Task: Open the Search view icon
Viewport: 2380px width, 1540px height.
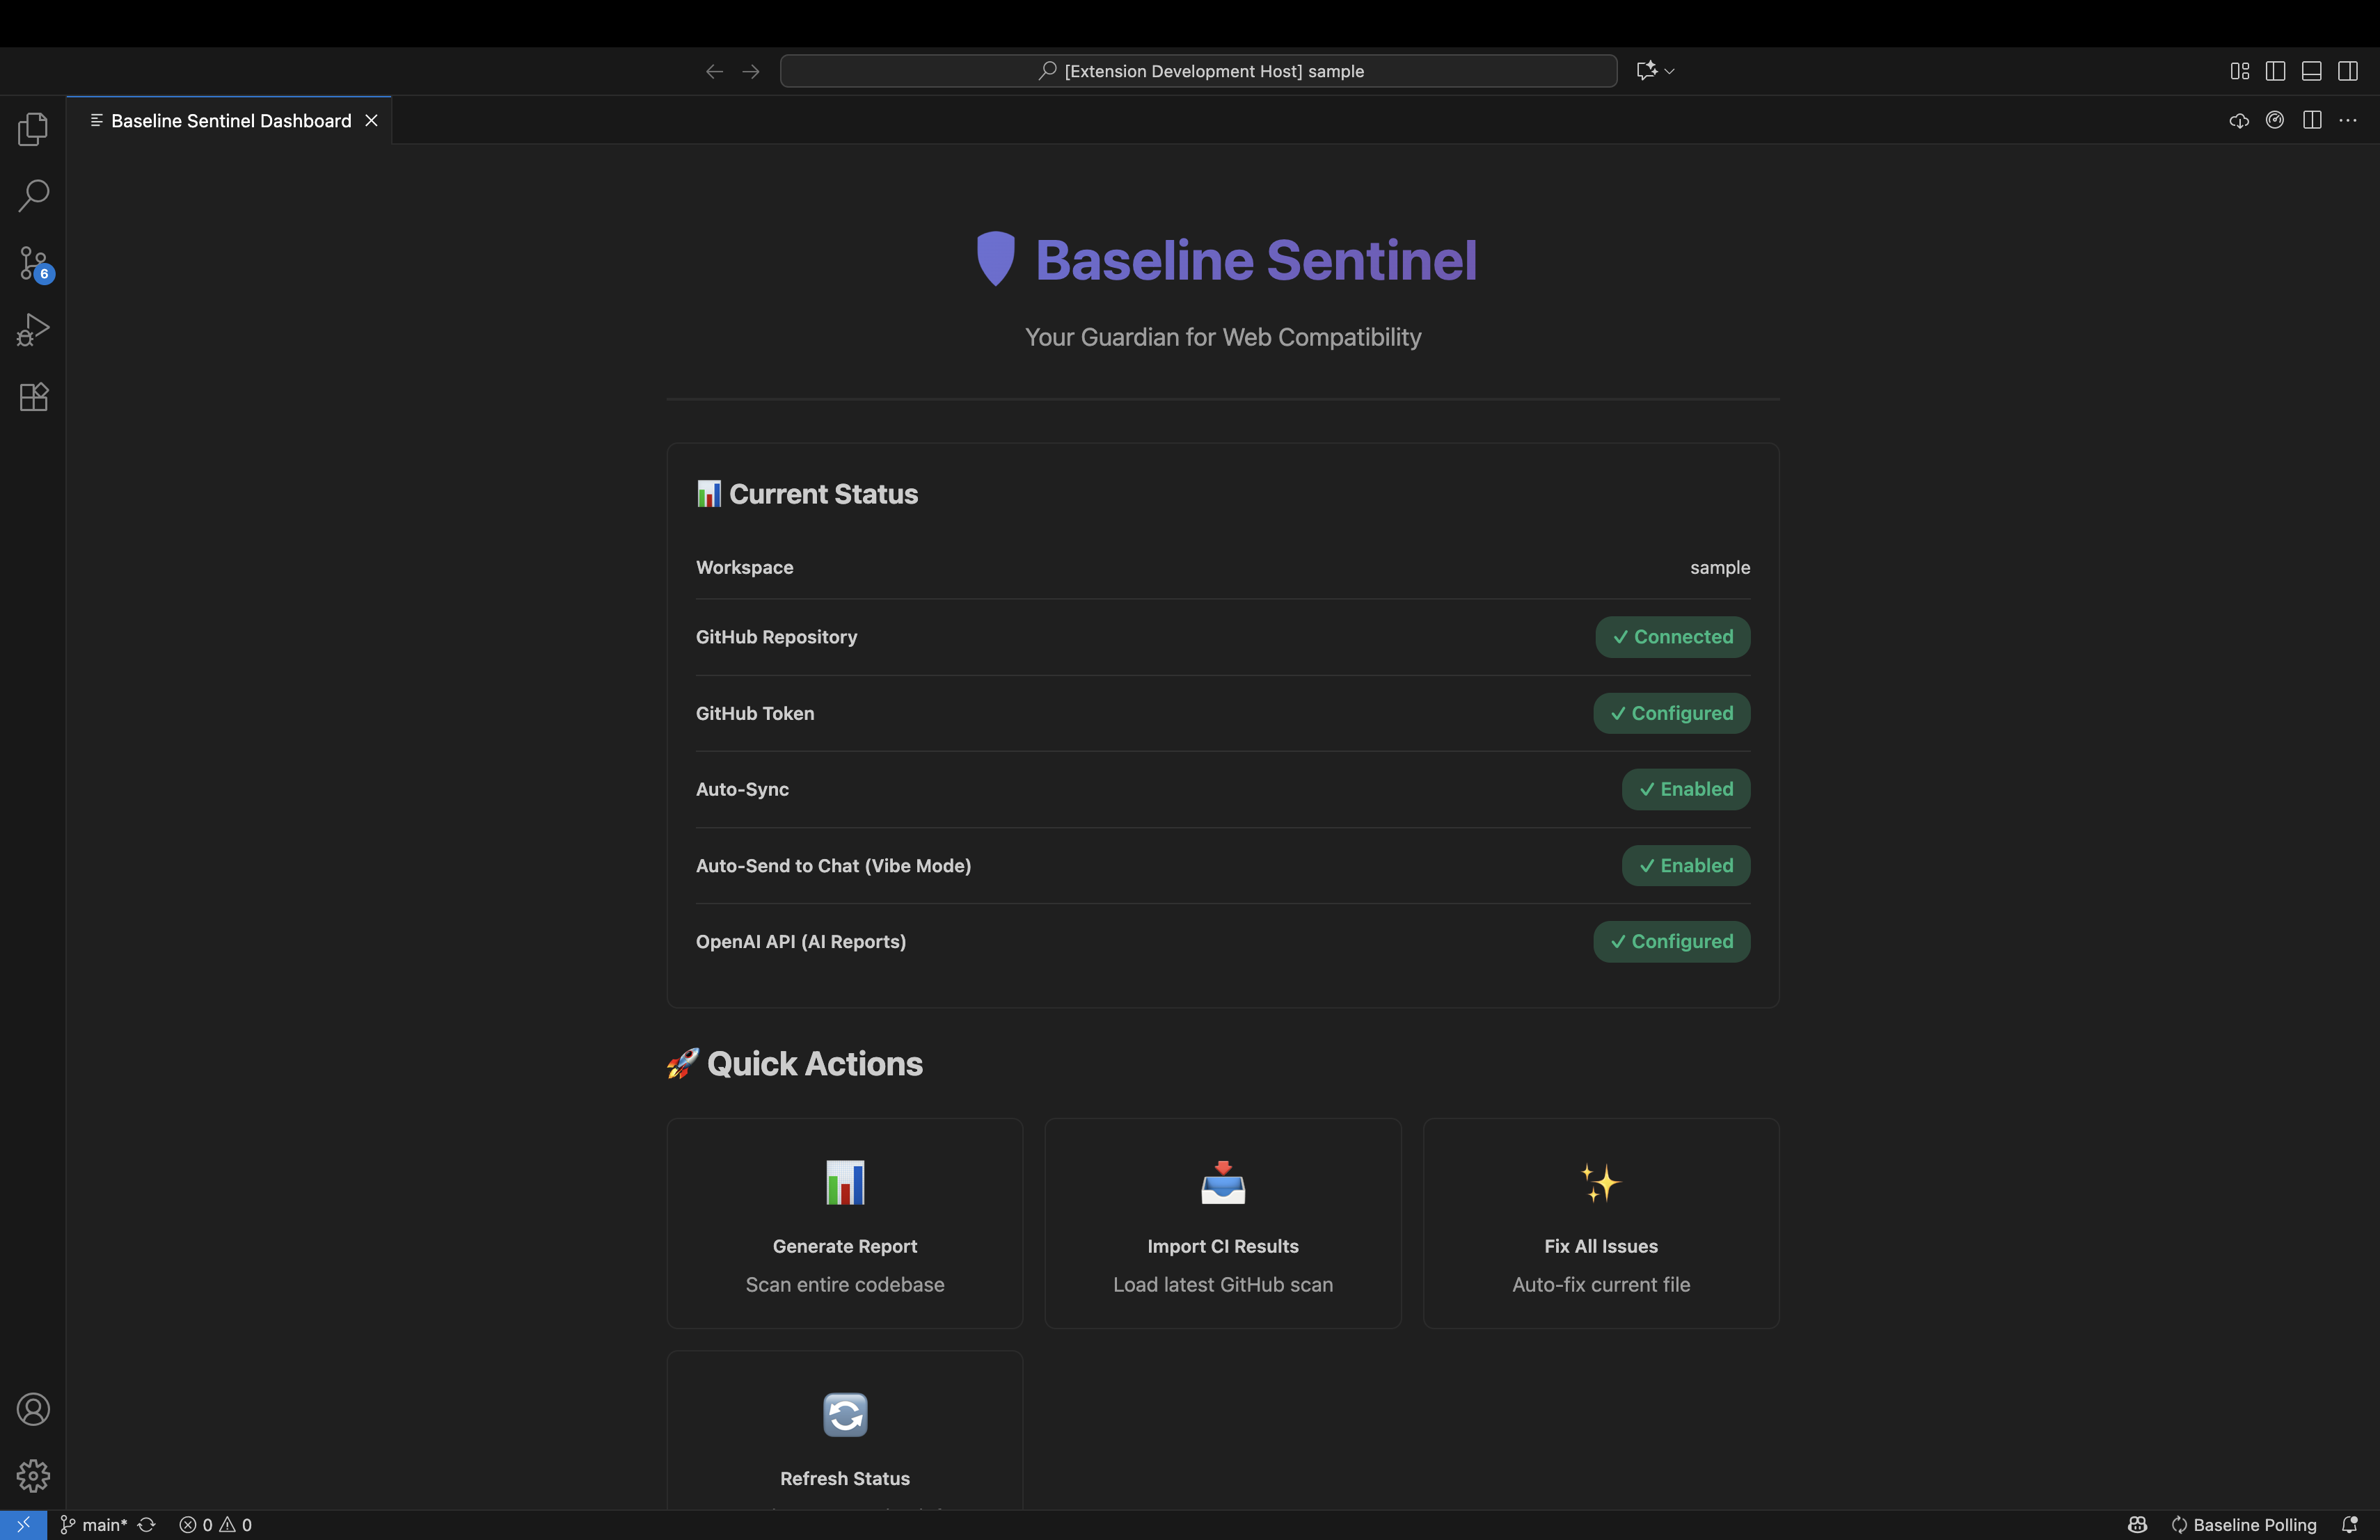Action: coord(33,195)
